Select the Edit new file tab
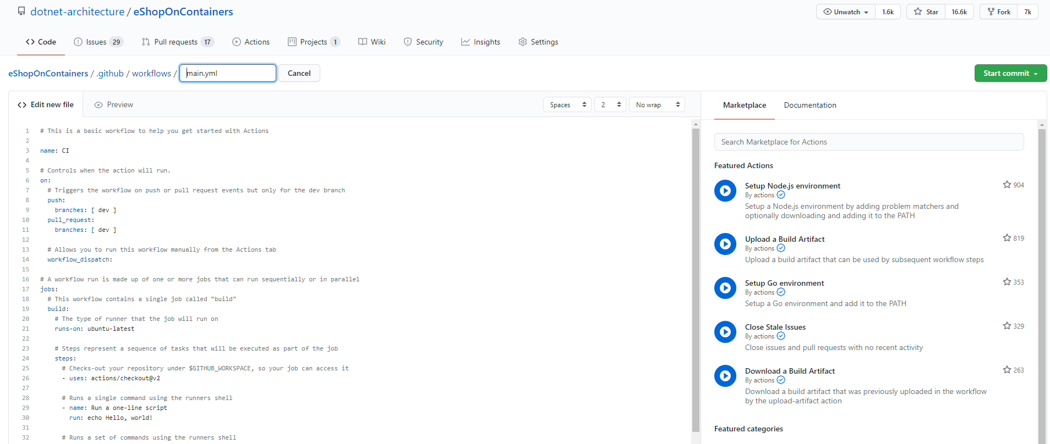Image resolution: width=1050 pixels, height=444 pixels. 46,104
